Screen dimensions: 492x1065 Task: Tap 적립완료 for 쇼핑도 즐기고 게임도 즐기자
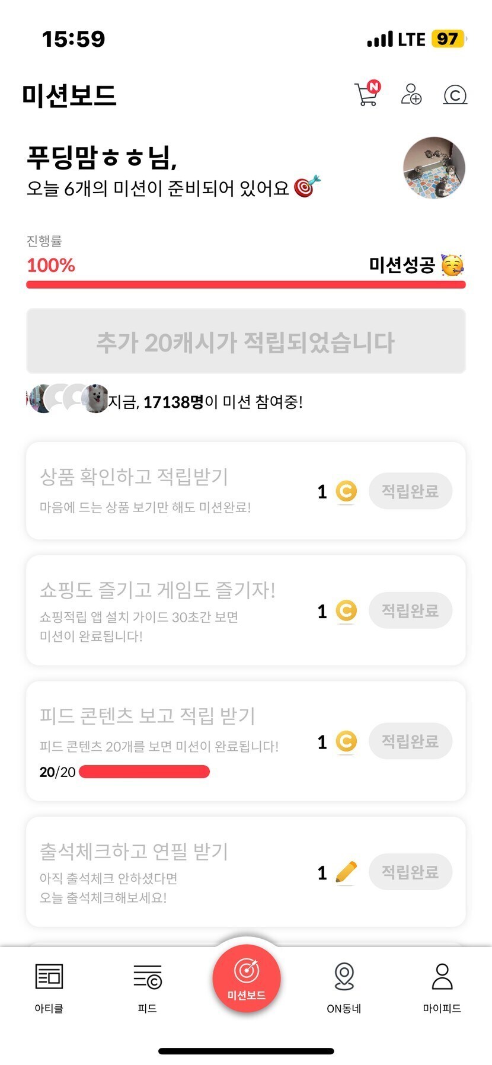tap(410, 610)
